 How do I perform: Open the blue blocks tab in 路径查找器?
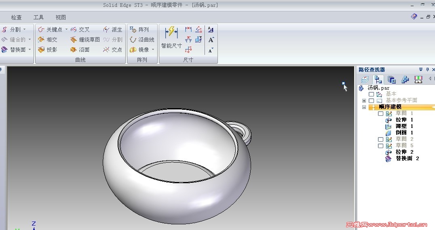point(405,80)
